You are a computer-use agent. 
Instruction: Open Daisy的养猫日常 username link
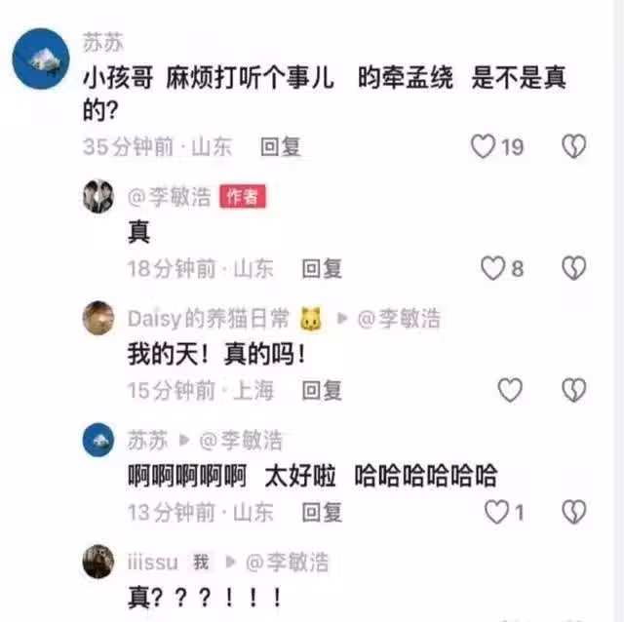pos(208,319)
